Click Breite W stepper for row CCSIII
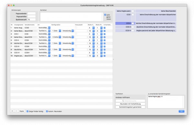This screenshot has width=194, height=125. pyautogui.click(x=101, y=46)
